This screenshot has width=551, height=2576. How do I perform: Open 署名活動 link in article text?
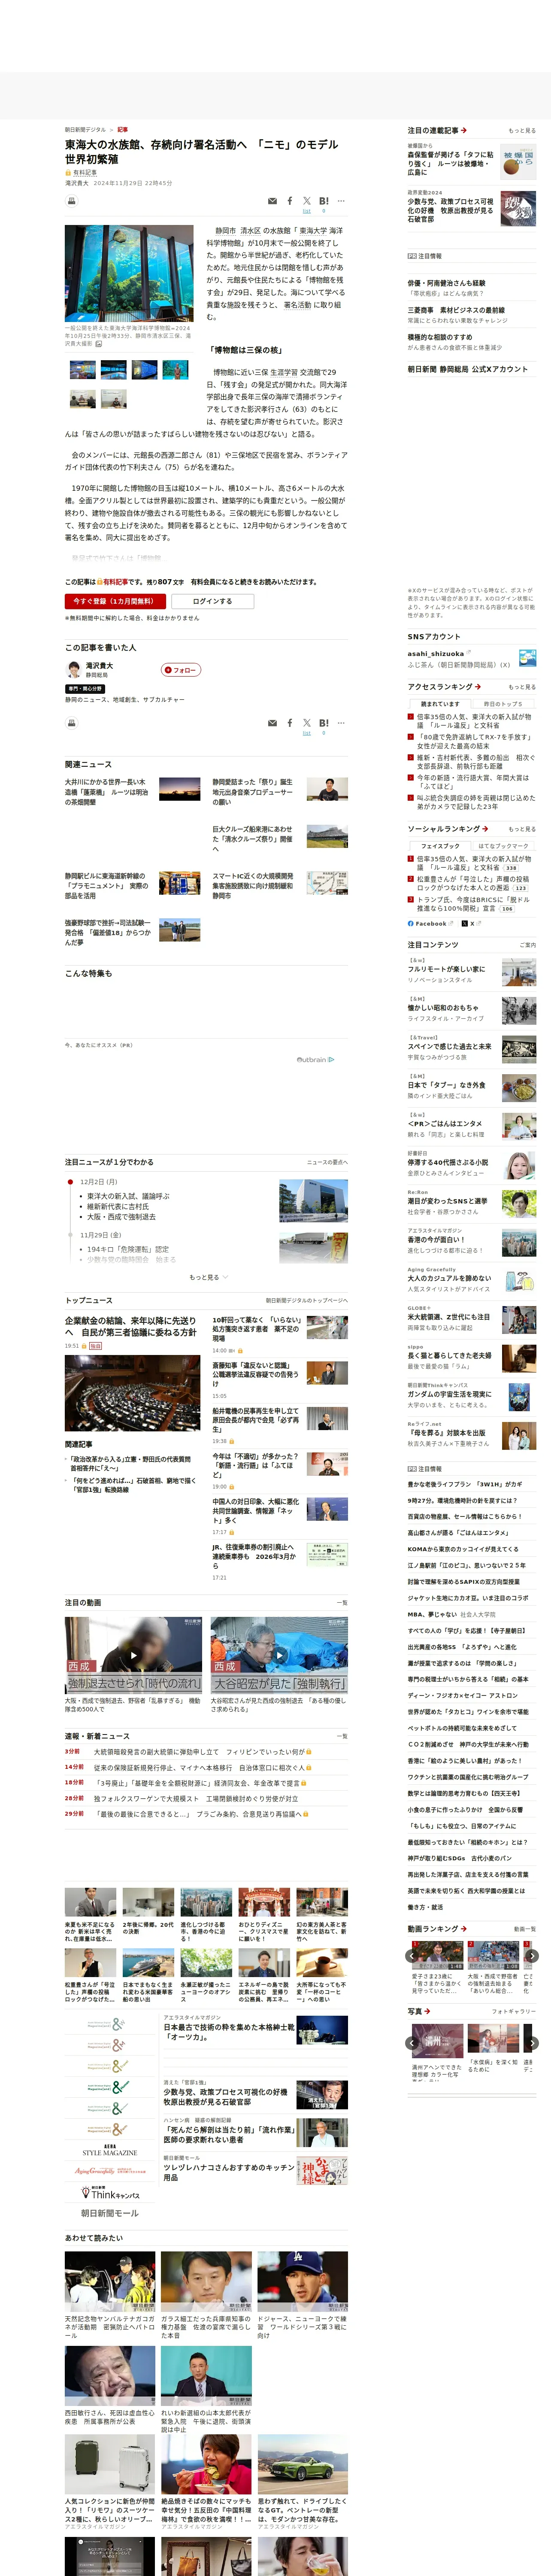coord(297,305)
